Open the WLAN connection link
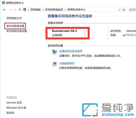 click(131, 35)
